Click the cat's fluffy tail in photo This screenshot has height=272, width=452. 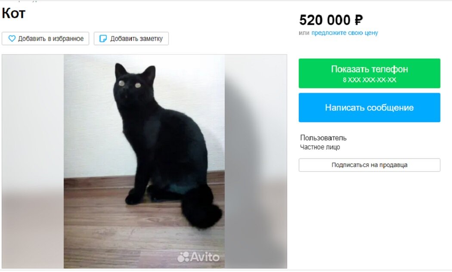pos(200,207)
